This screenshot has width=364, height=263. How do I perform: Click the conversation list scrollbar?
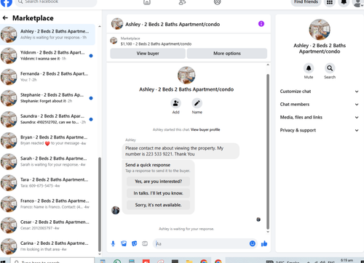[100, 205]
